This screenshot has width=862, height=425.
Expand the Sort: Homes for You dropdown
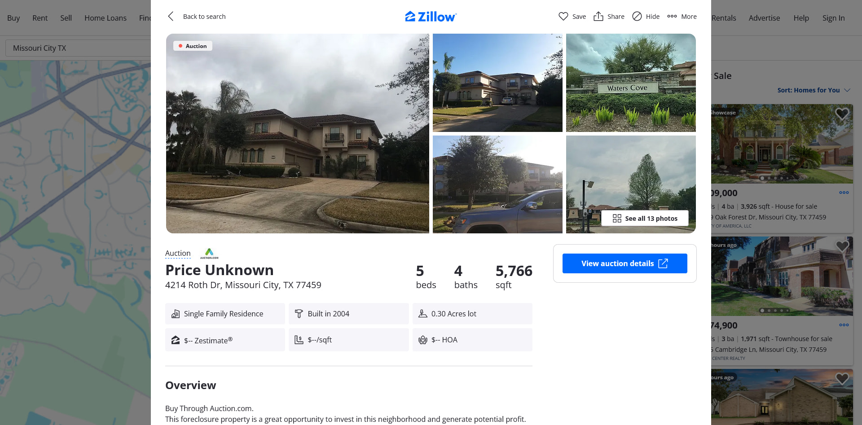pyautogui.click(x=814, y=90)
